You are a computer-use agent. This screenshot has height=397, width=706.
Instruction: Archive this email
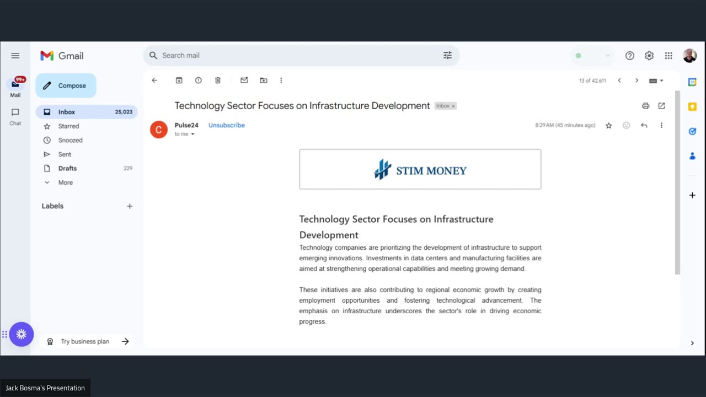click(x=179, y=81)
